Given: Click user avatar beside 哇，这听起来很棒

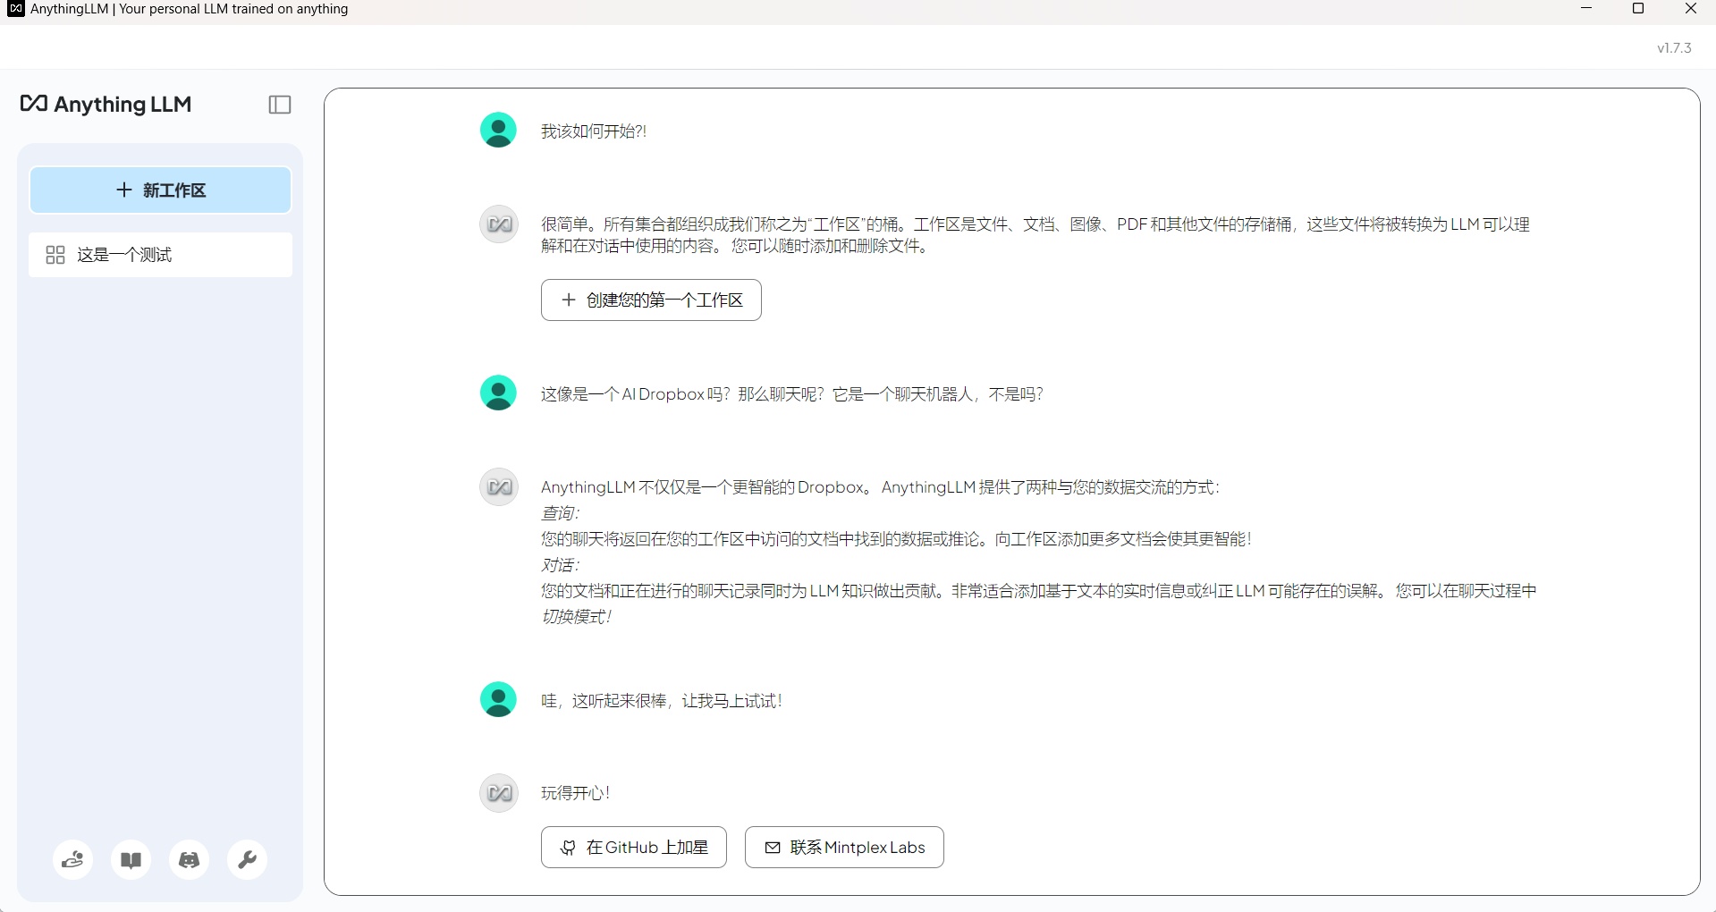Looking at the screenshot, I should (x=499, y=700).
